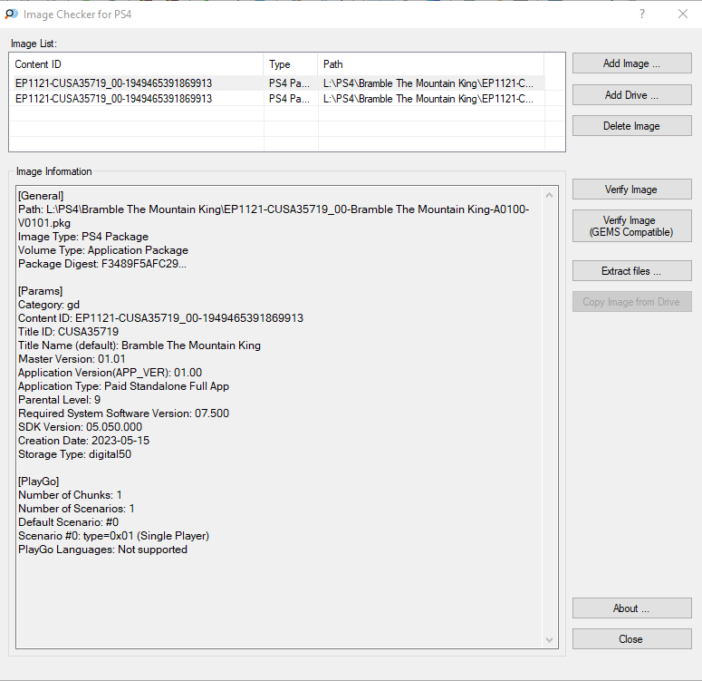
Task: Click the SDK Version: 05.050.000 line
Action: click(x=80, y=427)
